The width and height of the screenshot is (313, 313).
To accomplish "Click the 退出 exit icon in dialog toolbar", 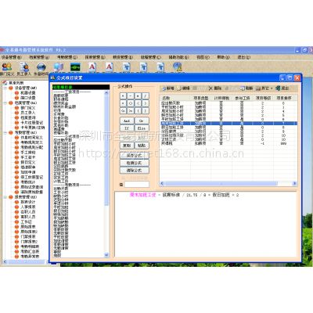I will click(278, 88).
